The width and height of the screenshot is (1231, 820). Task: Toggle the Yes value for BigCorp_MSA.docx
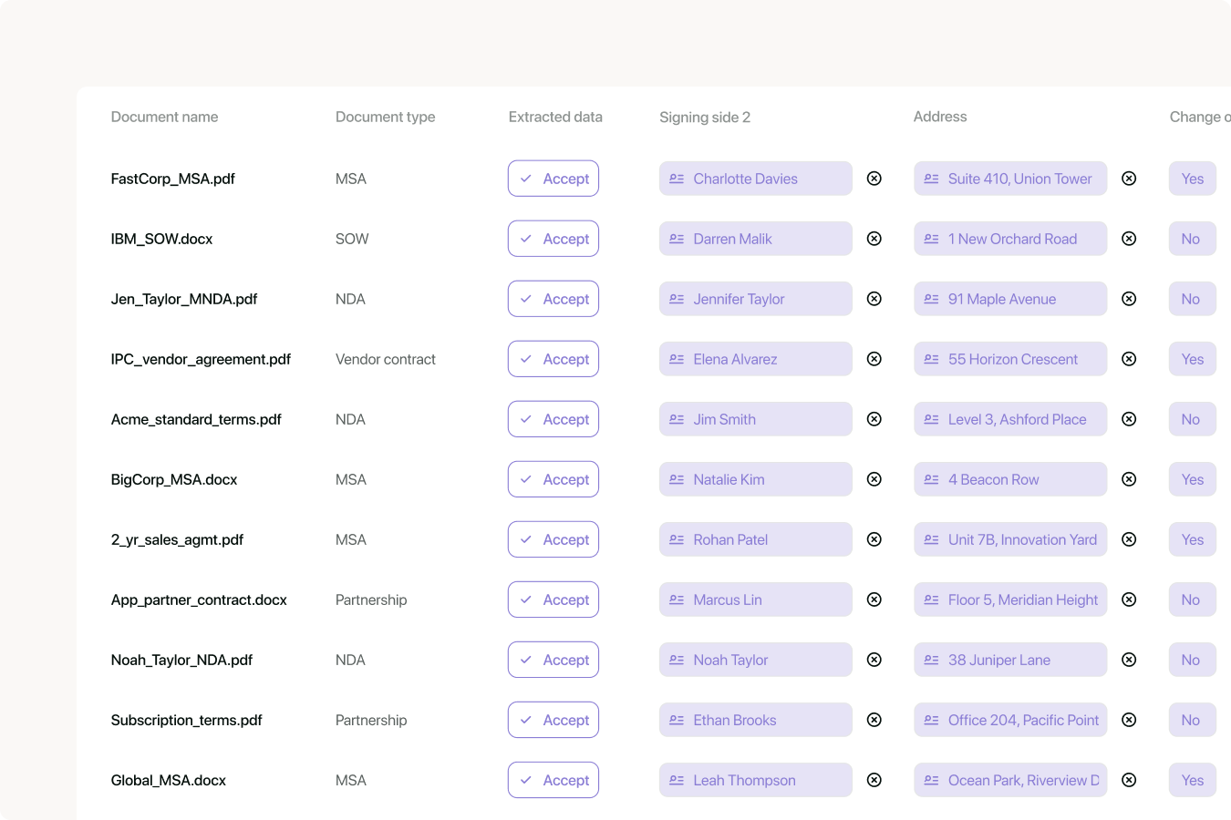[x=1192, y=479]
